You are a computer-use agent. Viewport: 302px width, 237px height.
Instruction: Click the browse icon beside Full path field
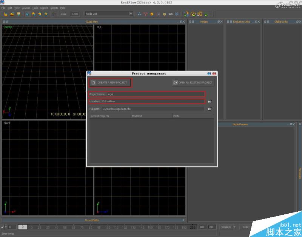[211, 108]
